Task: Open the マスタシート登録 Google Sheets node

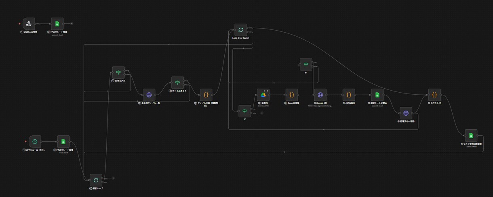Action: point(57,24)
